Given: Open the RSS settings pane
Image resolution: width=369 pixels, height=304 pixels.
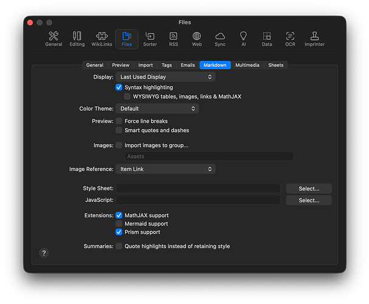Looking at the screenshot, I should pyautogui.click(x=173, y=39).
